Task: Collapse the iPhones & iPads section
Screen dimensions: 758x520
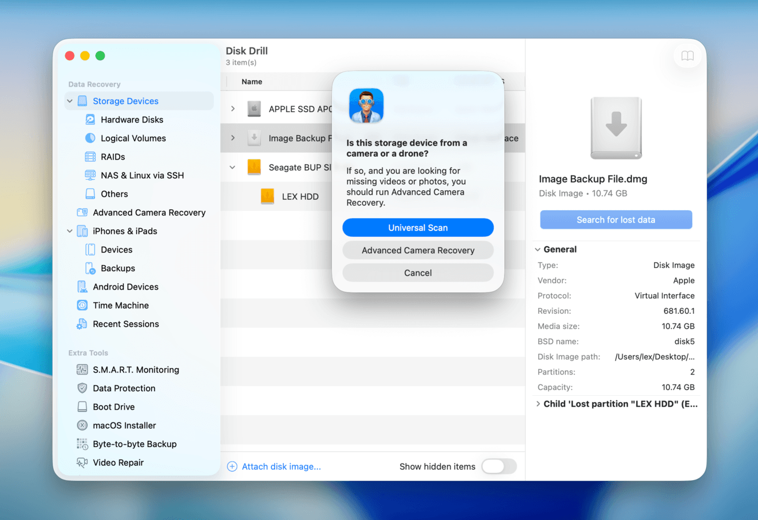Action: coord(69,231)
